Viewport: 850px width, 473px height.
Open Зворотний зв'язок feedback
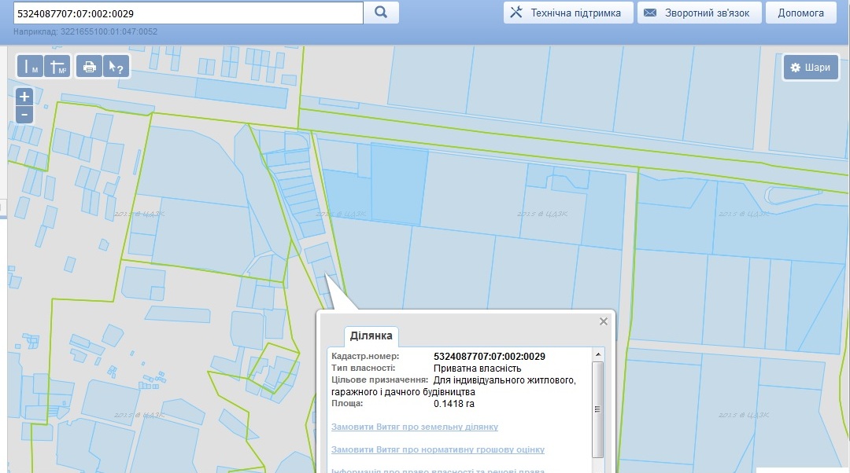click(700, 13)
